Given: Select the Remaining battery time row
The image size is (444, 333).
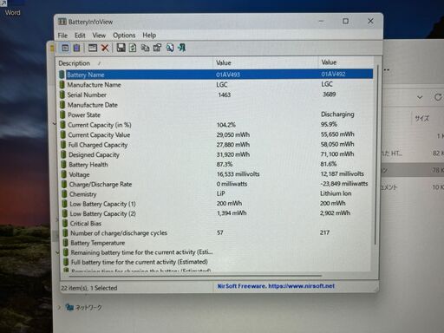Looking at the screenshot, I should (x=218, y=252).
